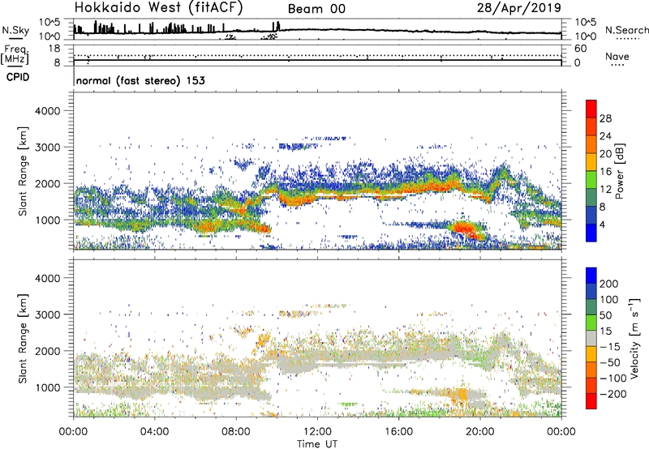Click the date '28/Apr/2019'
The image size is (649, 449).
[x=519, y=8]
